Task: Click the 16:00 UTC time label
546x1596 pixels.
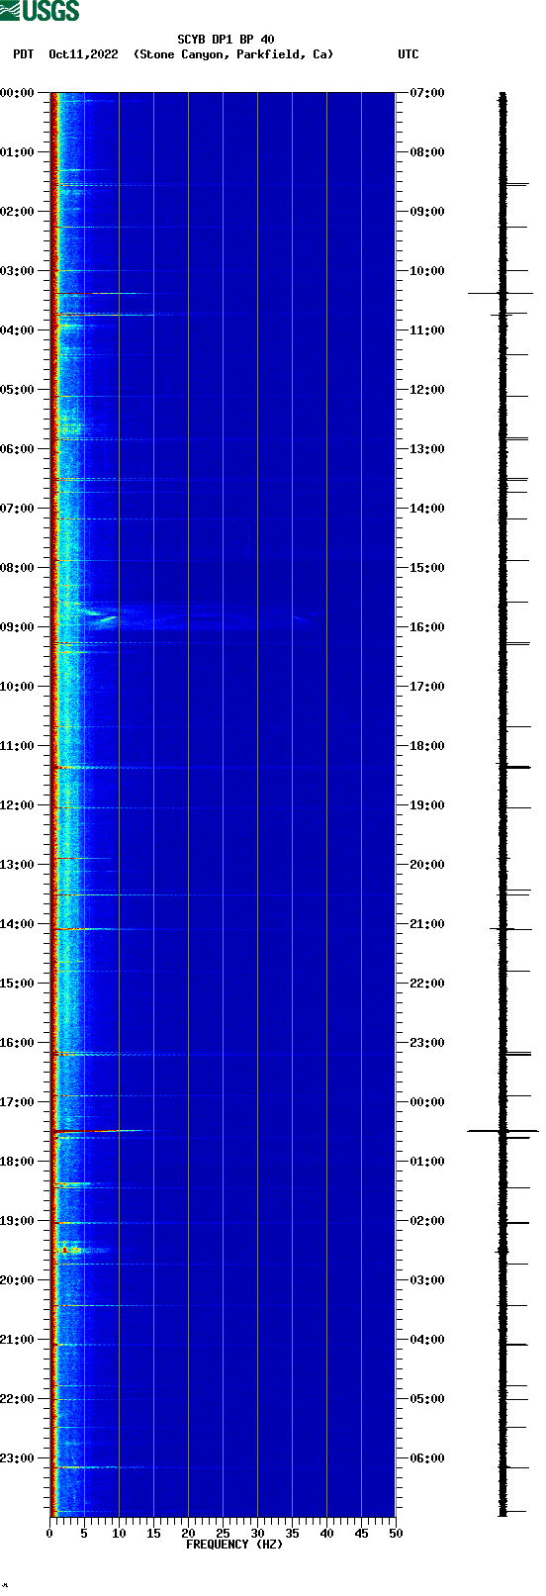Action: (427, 627)
